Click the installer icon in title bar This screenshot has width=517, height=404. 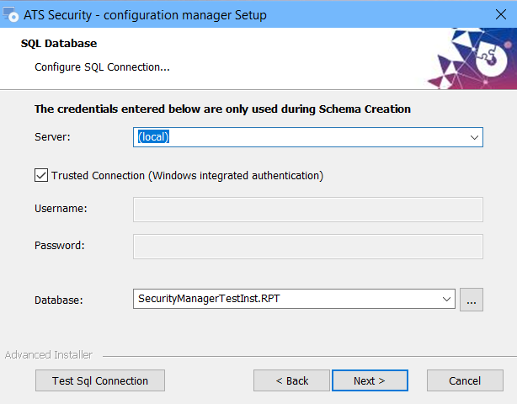point(11,14)
